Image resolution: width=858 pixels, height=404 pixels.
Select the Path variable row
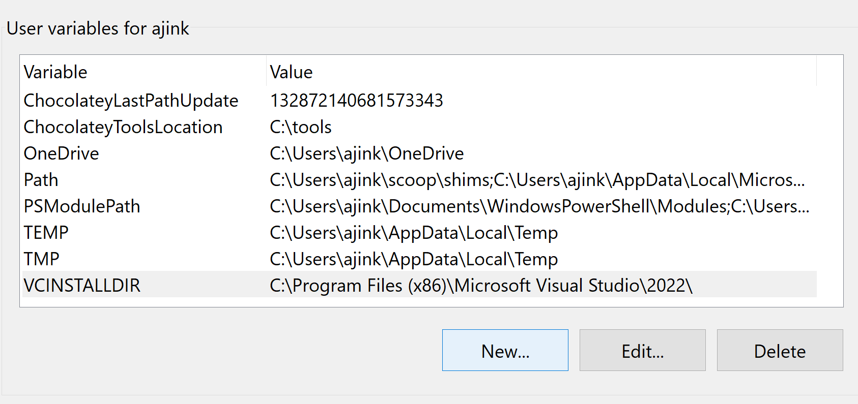41,180
